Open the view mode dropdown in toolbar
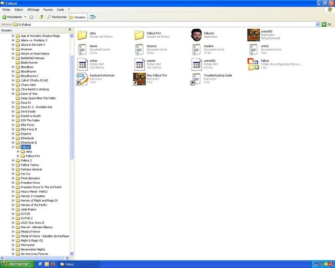Screen dimensions: 335x268 pos(93,17)
